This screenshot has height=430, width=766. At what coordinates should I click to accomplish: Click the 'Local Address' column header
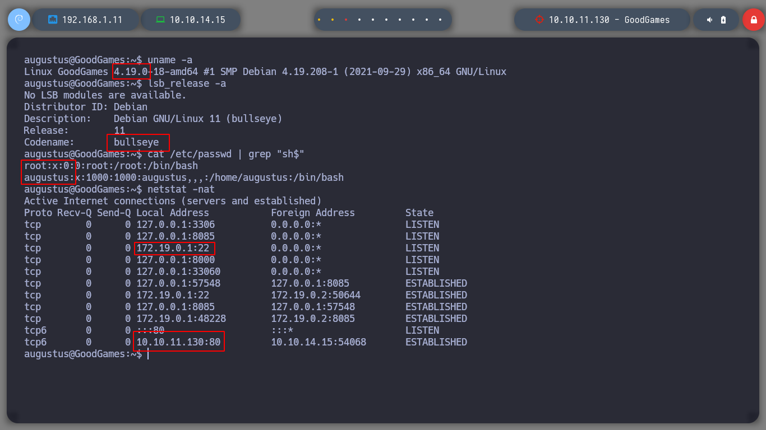pos(173,213)
